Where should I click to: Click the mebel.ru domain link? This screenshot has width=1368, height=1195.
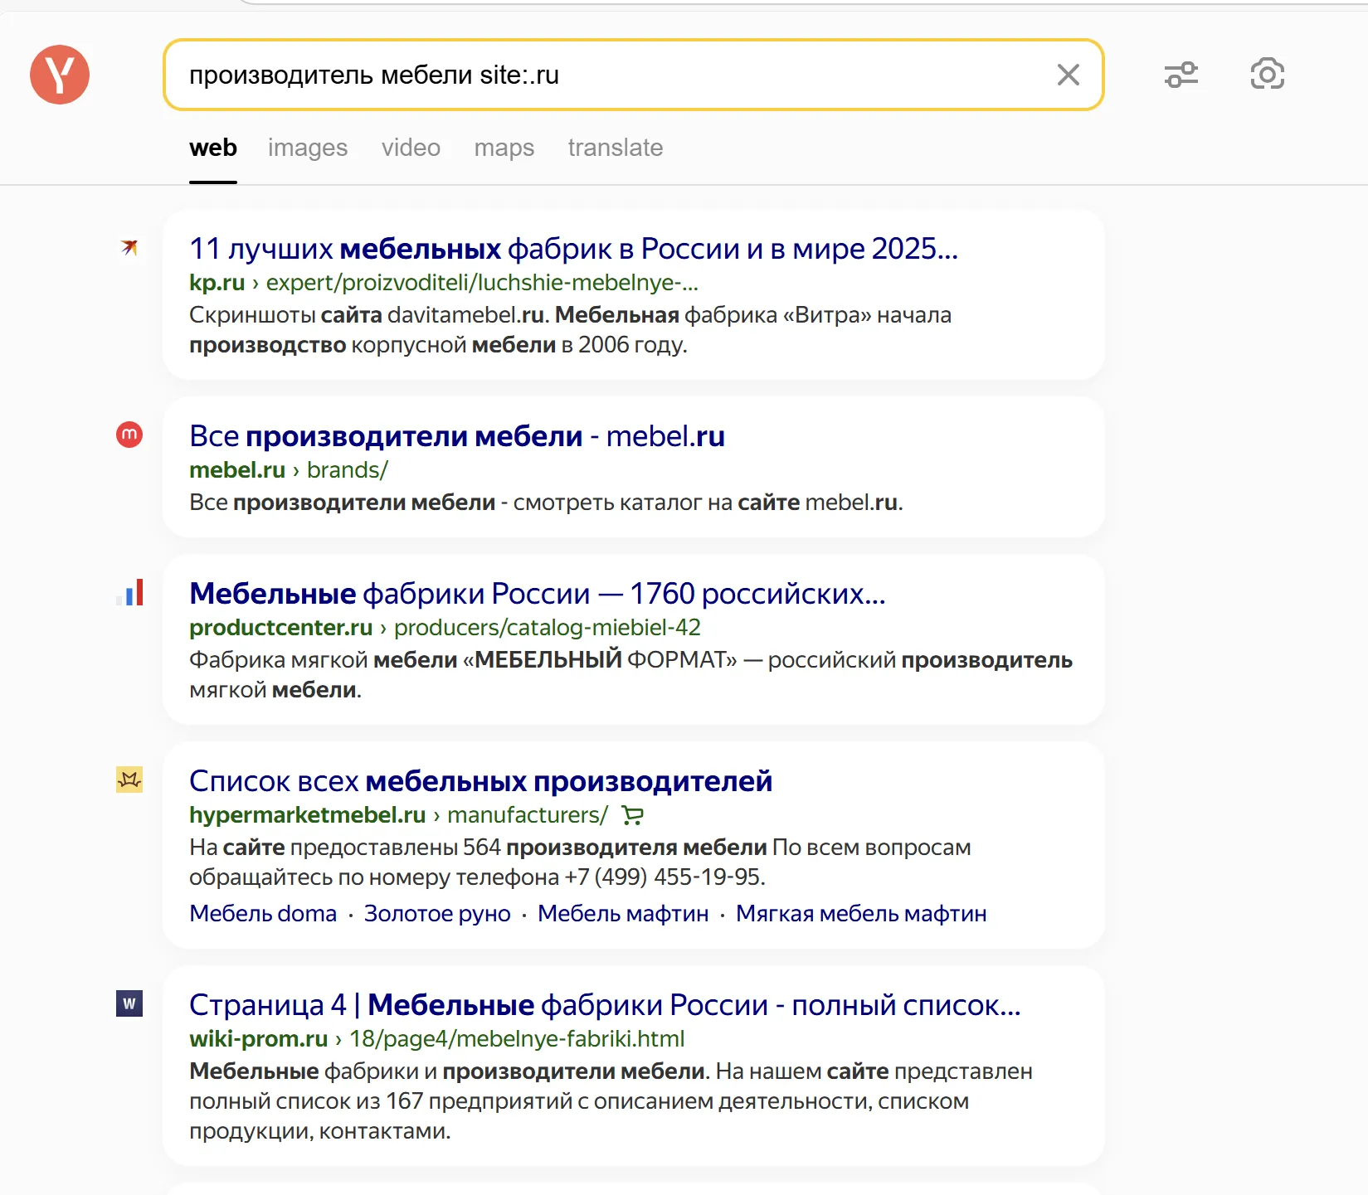tap(237, 470)
